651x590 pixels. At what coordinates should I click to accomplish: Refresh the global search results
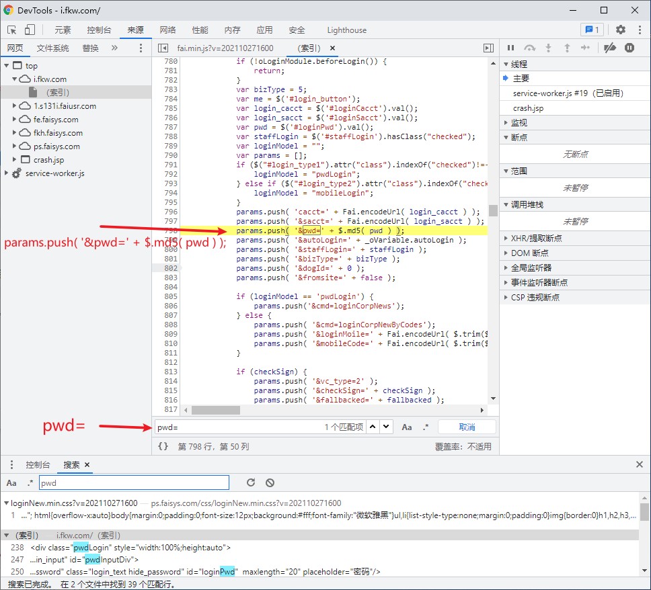click(251, 482)
